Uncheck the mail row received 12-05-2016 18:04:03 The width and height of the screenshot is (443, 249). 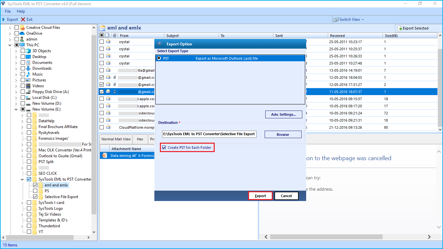click(x=102, y=77)
